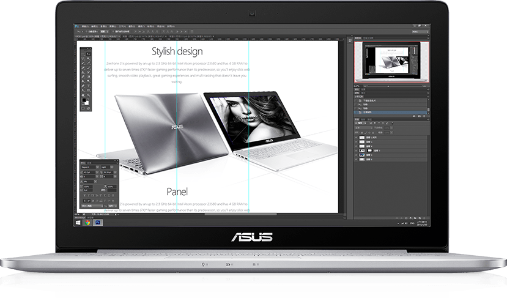This screenshot has height=298, width=507.
Task: Open Auto-Select target dropdown in options bar
Action: click(105, 31)
